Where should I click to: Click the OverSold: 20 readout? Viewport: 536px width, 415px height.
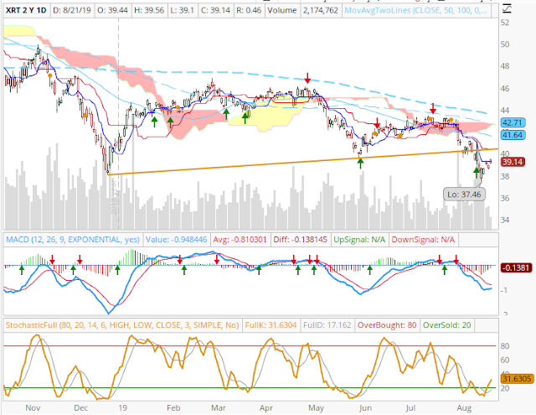(x=446, y=325)
